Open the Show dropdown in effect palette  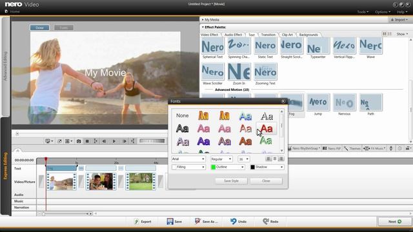pyautogui.click(x=402, y=34)
